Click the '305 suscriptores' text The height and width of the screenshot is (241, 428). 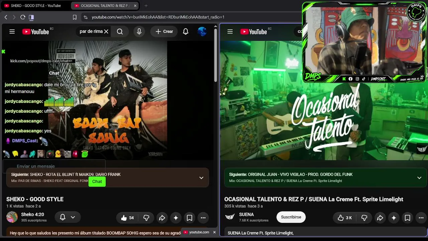click(x=34, y=221)
